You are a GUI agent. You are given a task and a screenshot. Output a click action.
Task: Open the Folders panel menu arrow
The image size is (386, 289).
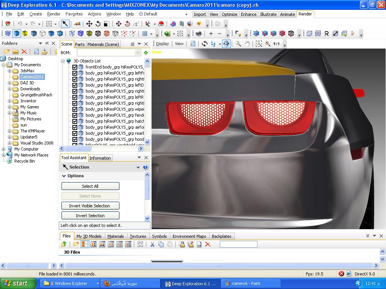[x=40, y=43]
